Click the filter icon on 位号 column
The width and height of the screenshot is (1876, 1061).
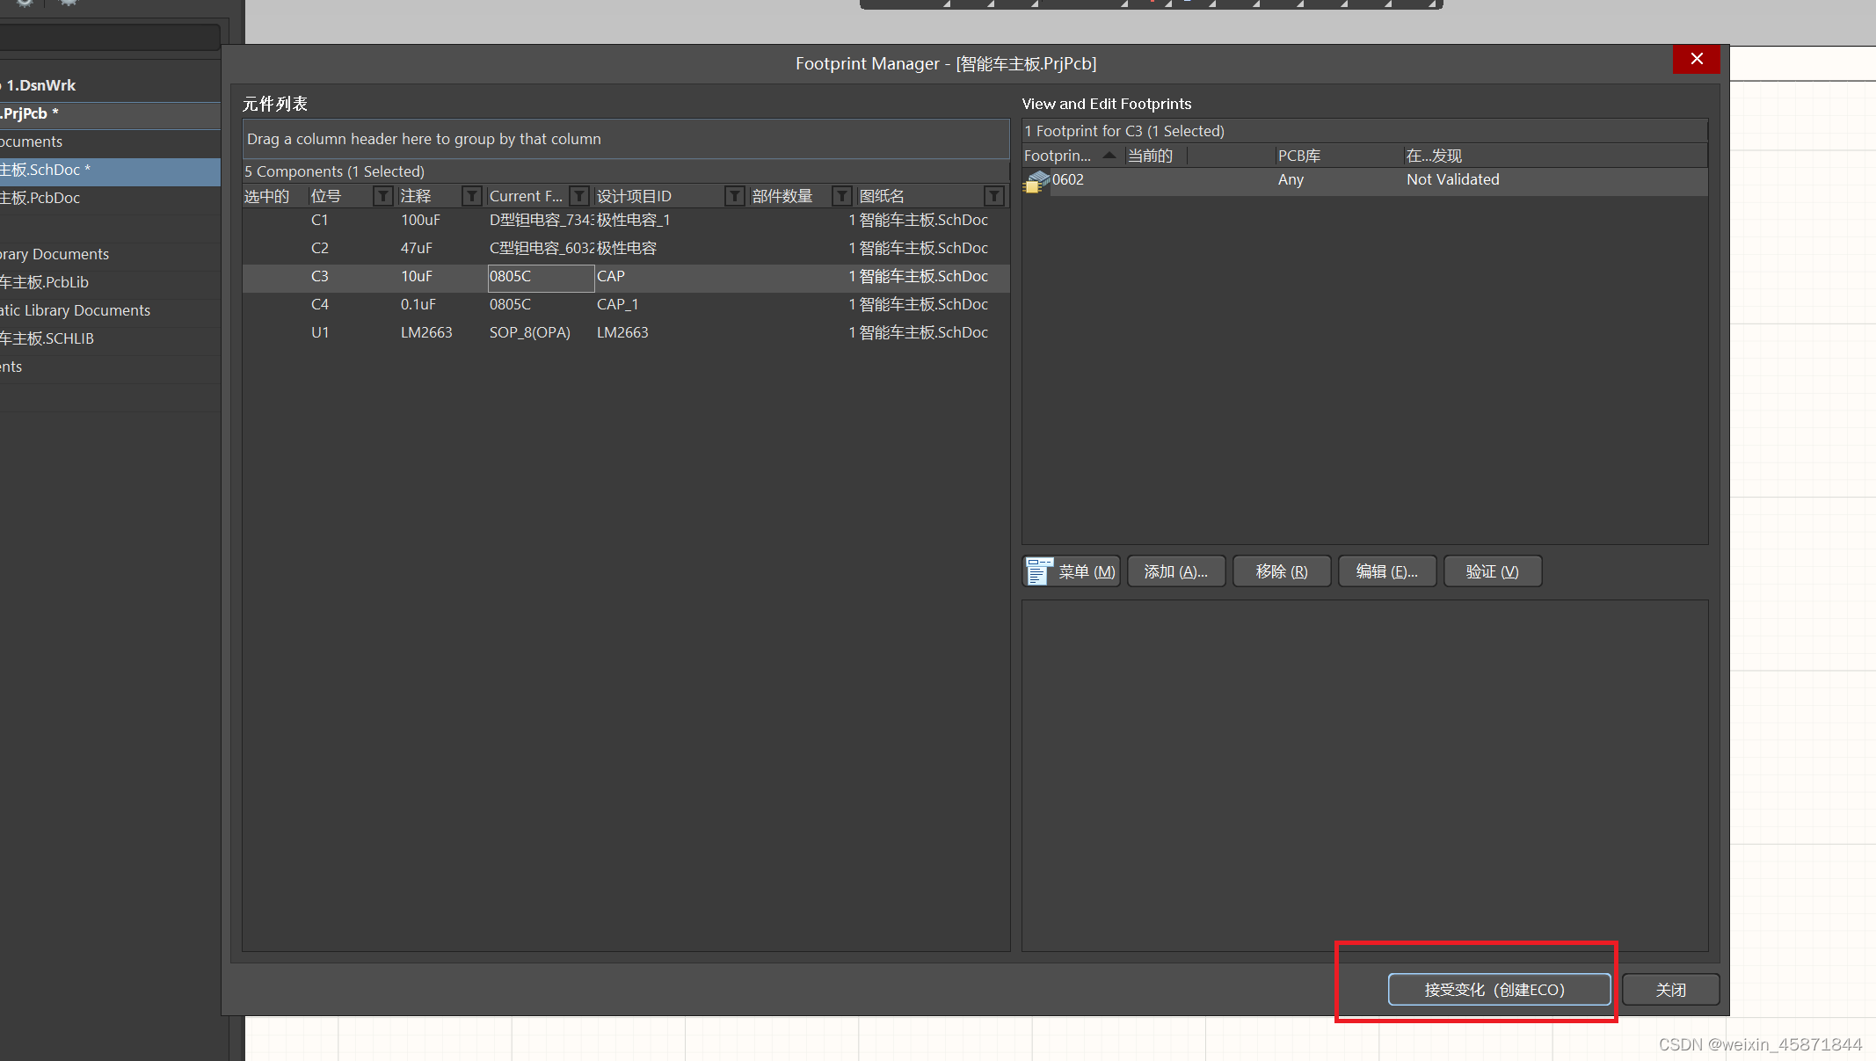click(x=382, y=196)
